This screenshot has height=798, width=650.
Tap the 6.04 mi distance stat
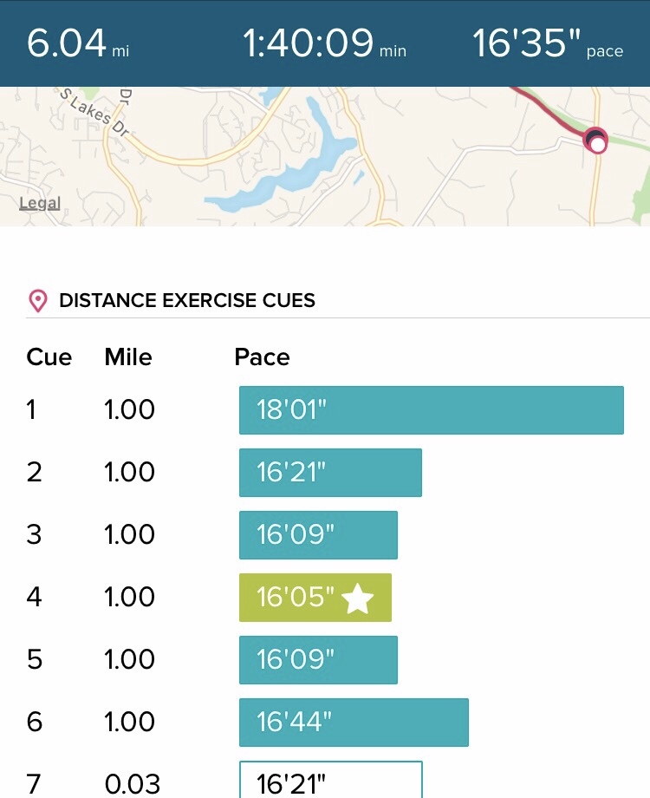tap(78, 43)
